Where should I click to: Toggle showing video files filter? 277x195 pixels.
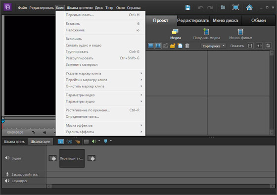250,46
